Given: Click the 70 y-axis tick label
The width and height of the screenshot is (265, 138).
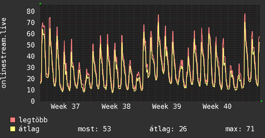Looking at the screenshot, I should tap(31, 22).
